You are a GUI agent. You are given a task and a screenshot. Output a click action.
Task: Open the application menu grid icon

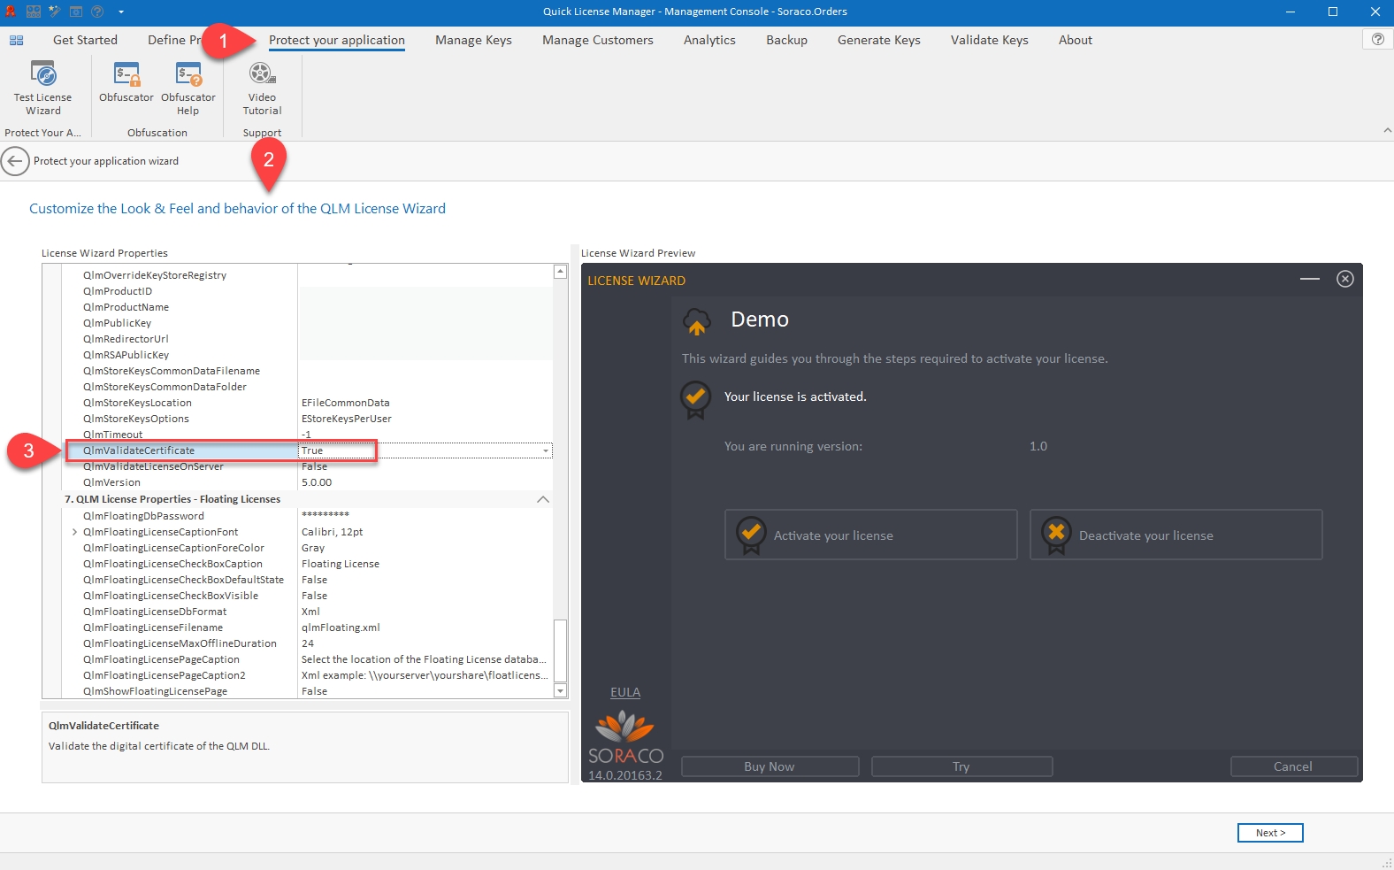(x=16, y=40)
